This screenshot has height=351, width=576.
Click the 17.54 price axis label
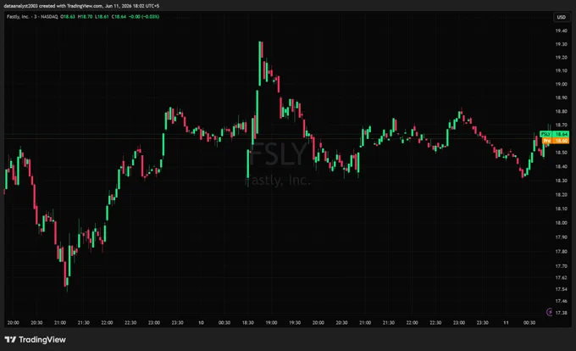click(x=561, y=290)
